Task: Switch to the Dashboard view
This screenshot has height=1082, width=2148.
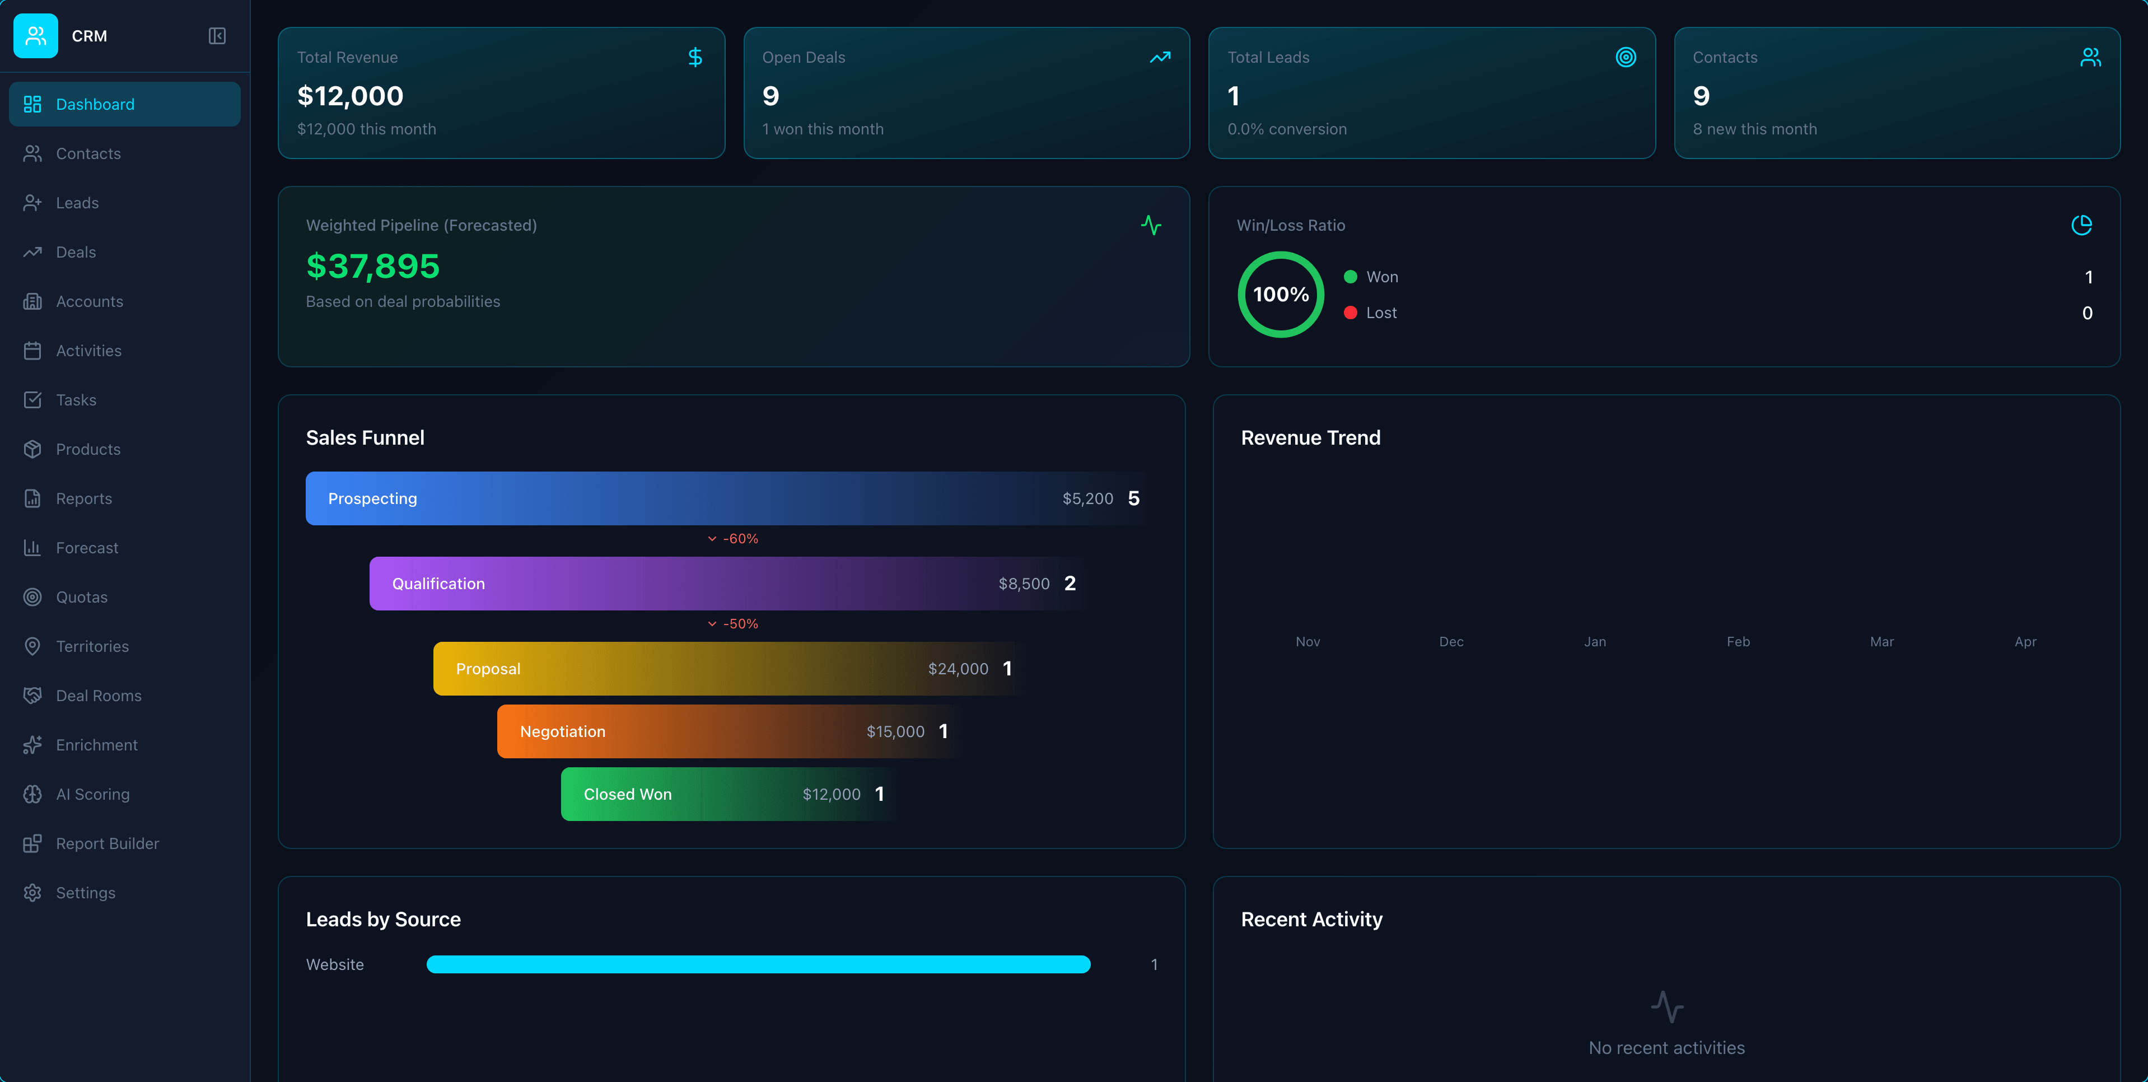Action: [94, 104]
